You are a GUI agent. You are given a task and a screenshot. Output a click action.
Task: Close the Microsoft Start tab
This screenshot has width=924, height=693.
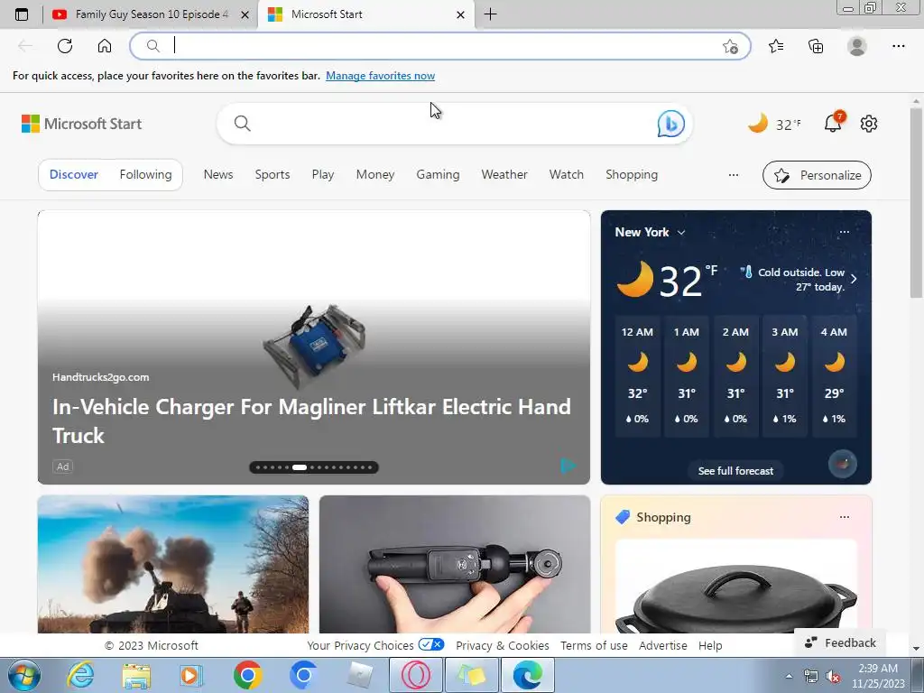pos(461,14)
